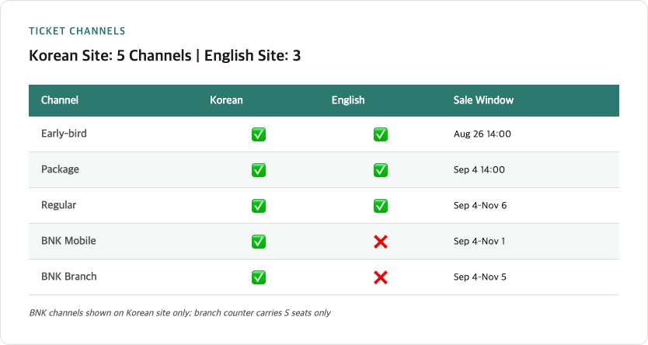The width and height of the screenshot is (648, 345).
Task: Click the Sep 4 14:00 sale window
Action: click(479, 170)
